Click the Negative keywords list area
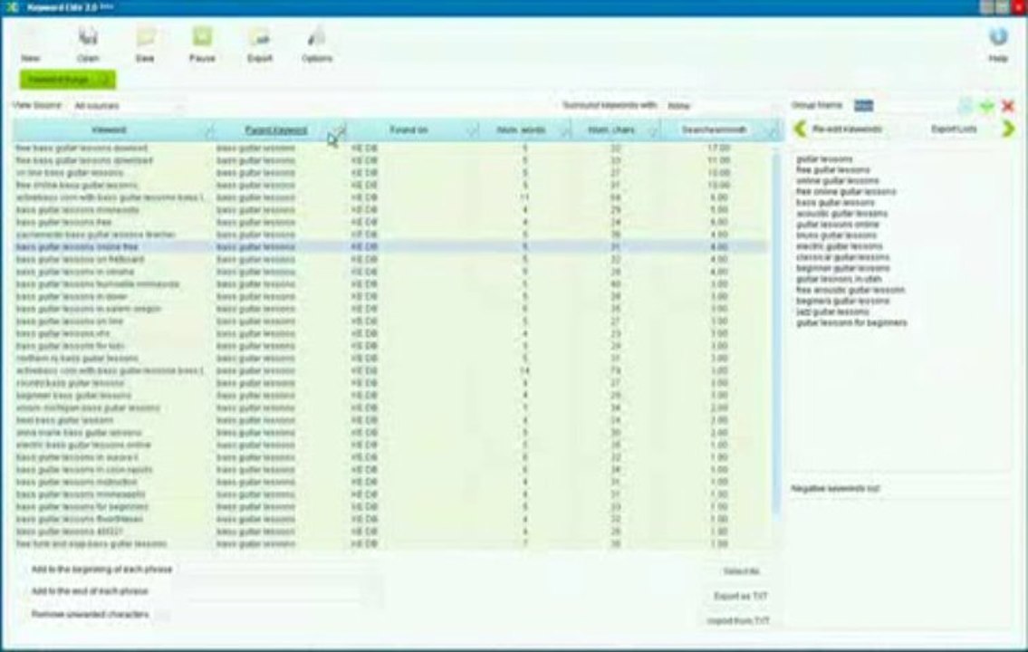Viewport: 1028px width, 652px height. pos(901,563)
